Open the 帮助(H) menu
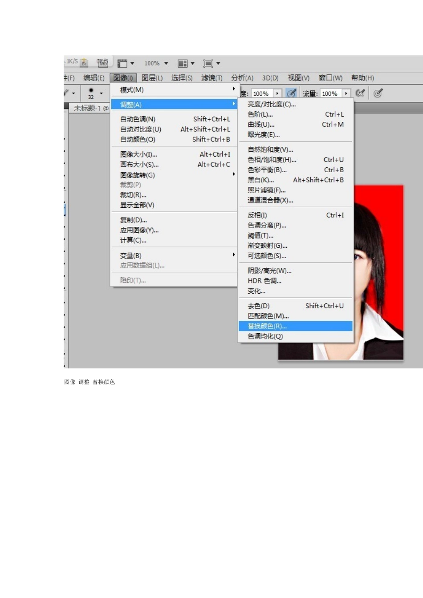 tap(362, 78)
